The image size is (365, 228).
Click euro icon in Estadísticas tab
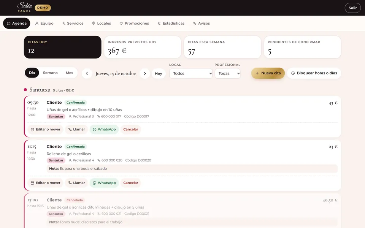[x=159, y=23]
